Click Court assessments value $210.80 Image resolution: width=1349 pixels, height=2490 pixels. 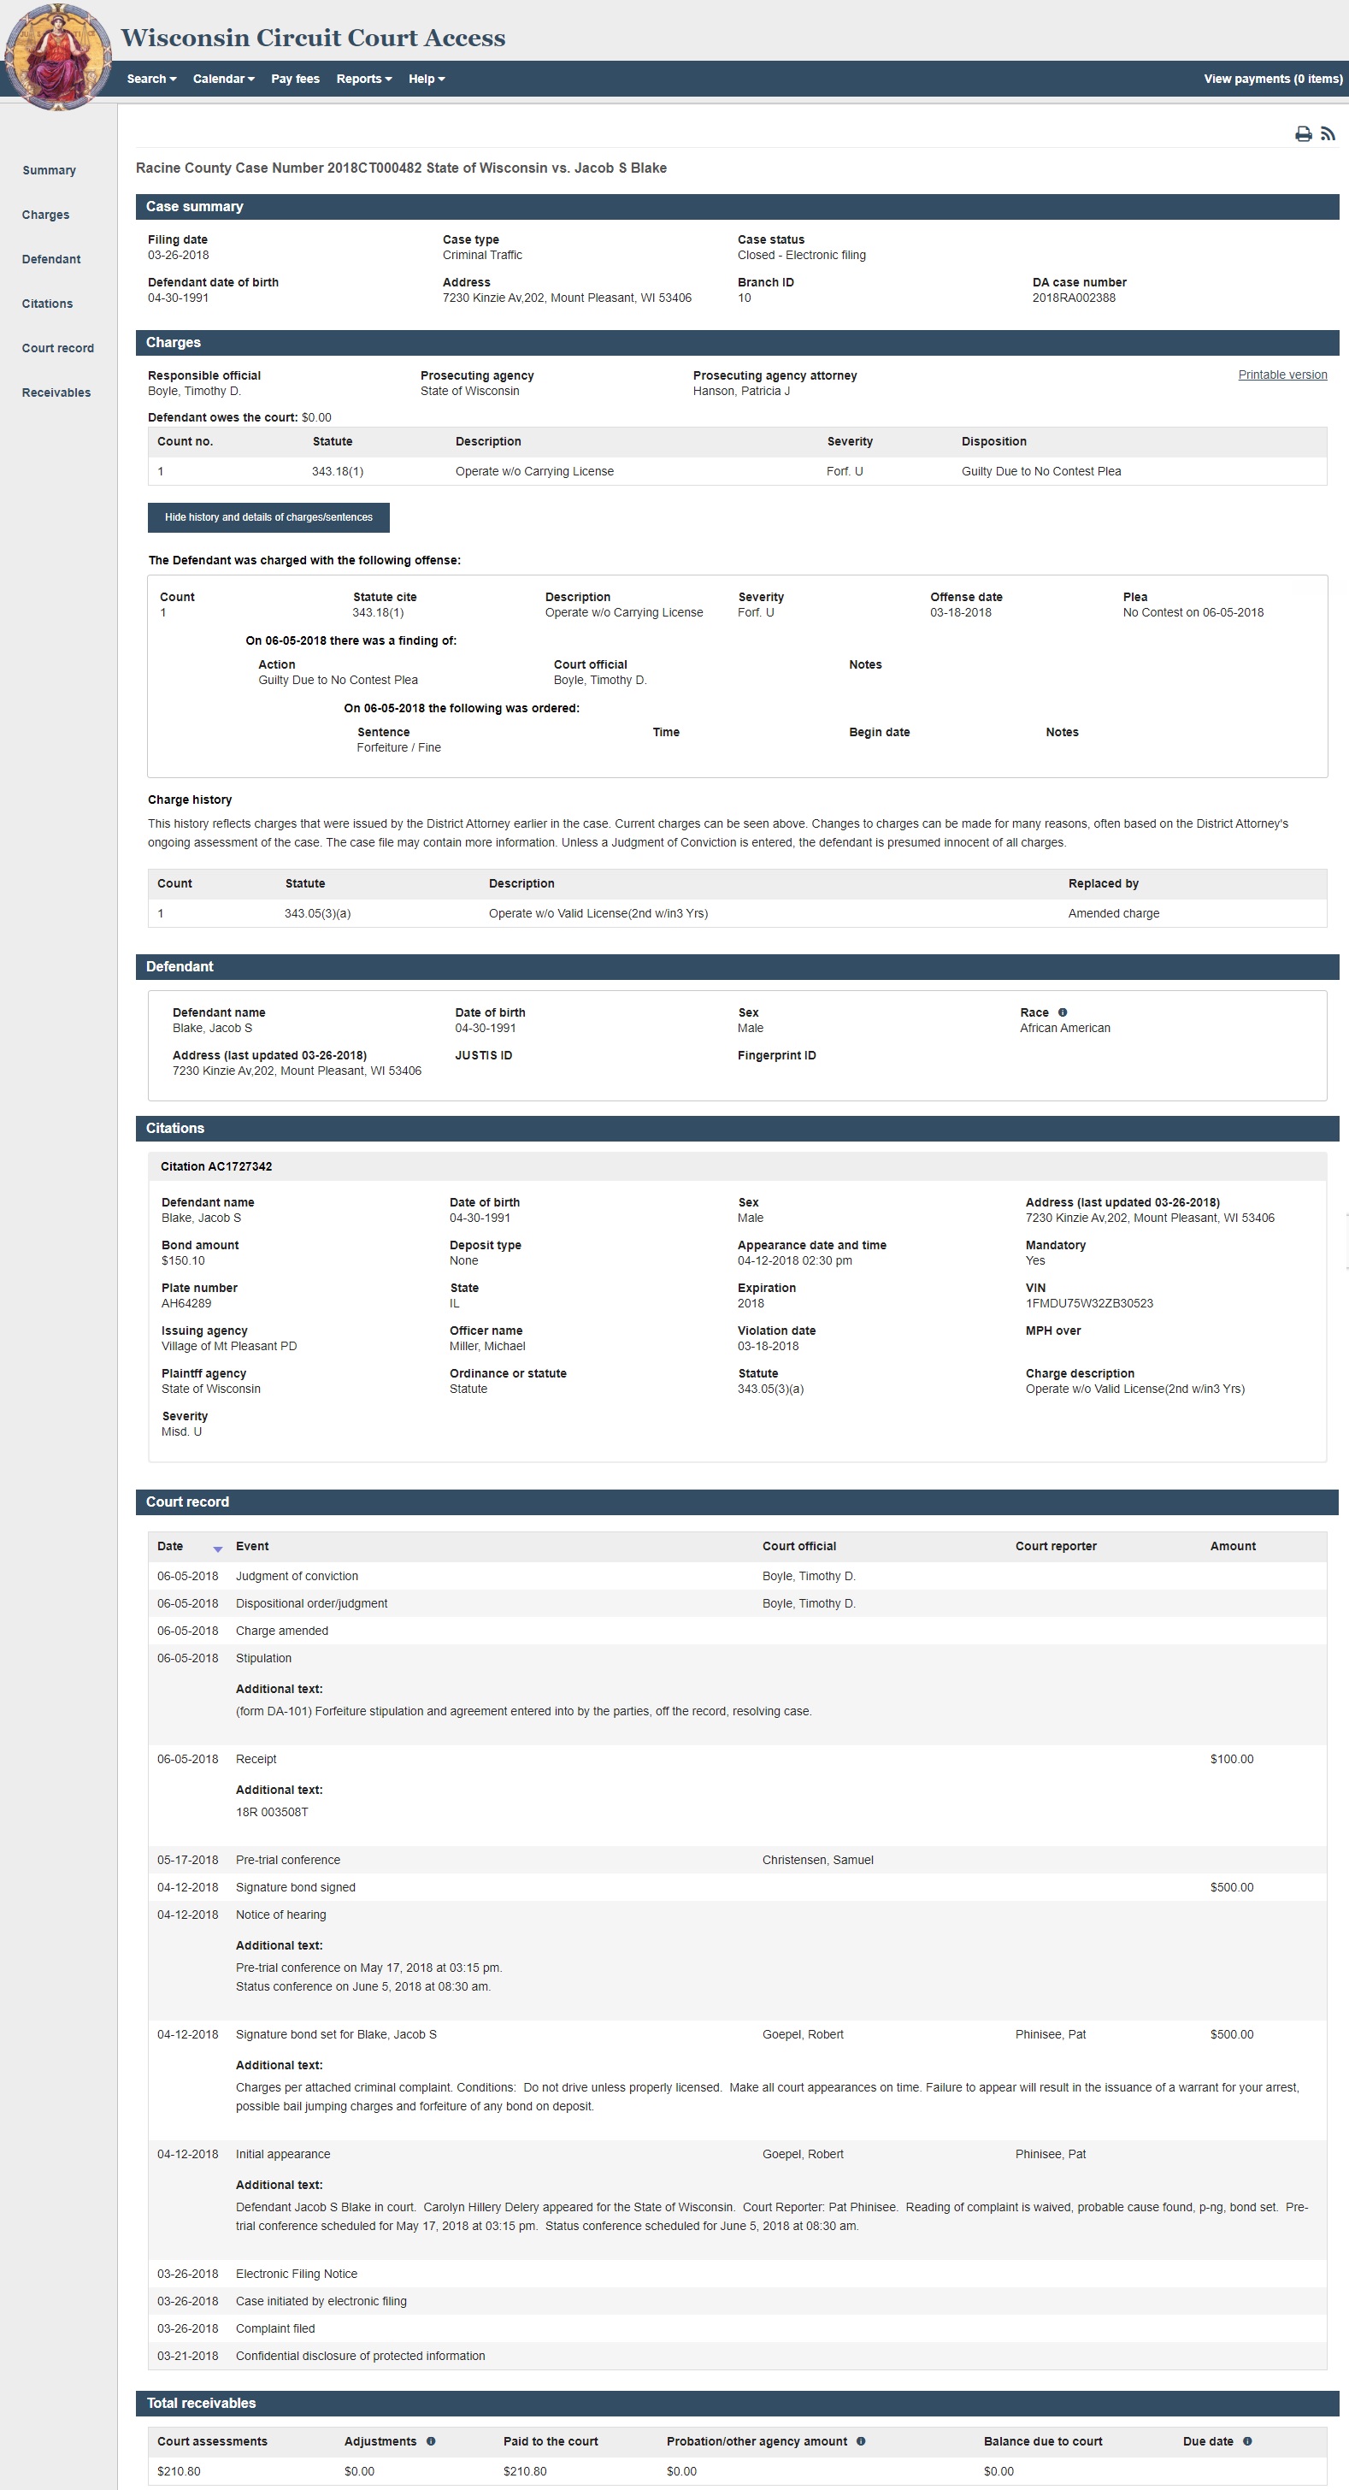(x=179, y=2470)
